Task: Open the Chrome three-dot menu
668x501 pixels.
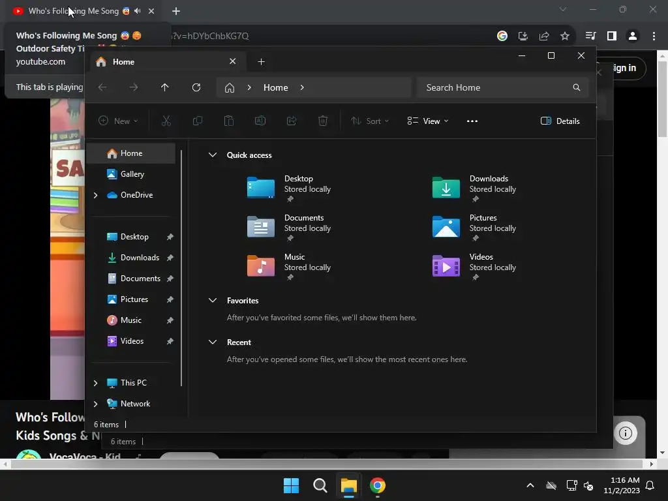Action: (654, 37)
